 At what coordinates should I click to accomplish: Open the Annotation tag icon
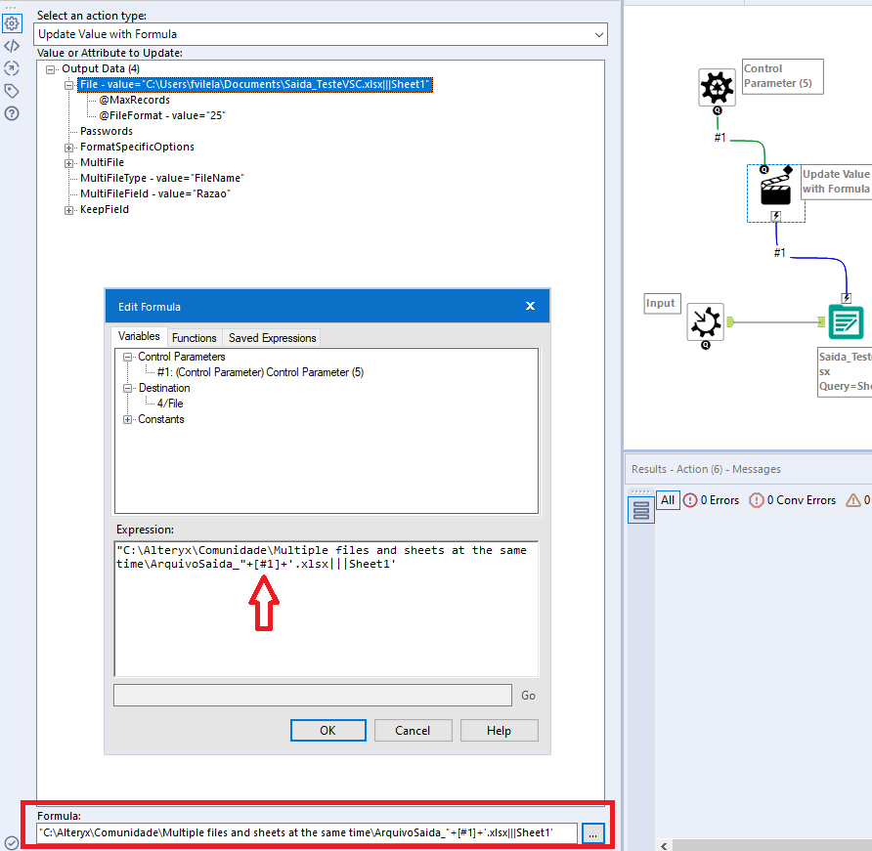tap(12, 91)
